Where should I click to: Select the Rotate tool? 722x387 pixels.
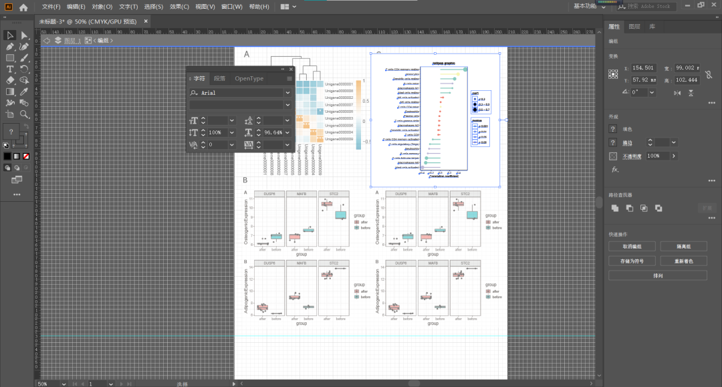click(x=24, y=69)
